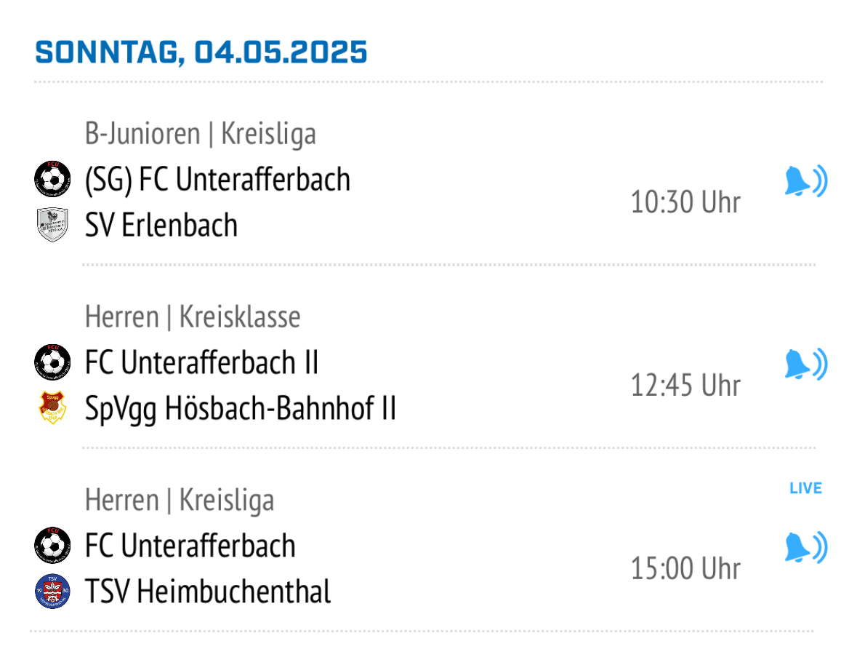The height and width of the screenshot is (649, 857).
Task: Click the (SG) FC Unterafferbach club crest
Action: pyautogui.click(x=52, y=178)
